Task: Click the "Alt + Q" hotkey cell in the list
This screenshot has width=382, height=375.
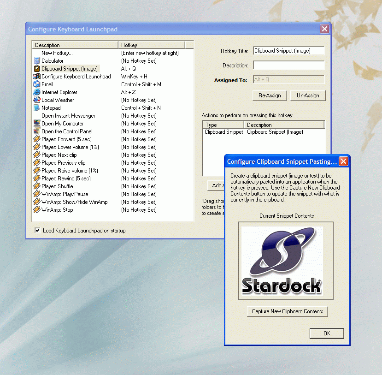Action: click(129, 69)
